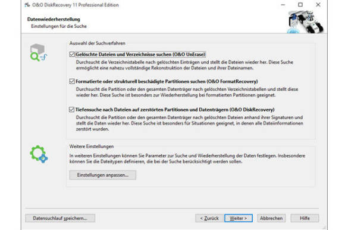Open the Hilfe help button
Viewport: 345px width, 230px height.
305,218
